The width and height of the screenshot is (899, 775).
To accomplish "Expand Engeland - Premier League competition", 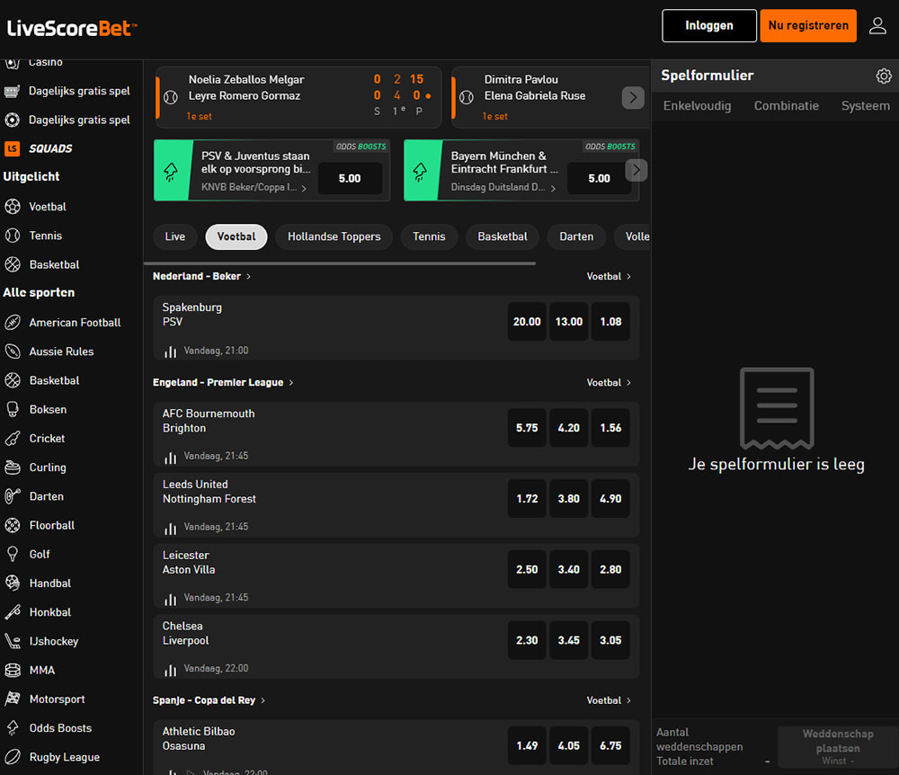I will 223,382.
